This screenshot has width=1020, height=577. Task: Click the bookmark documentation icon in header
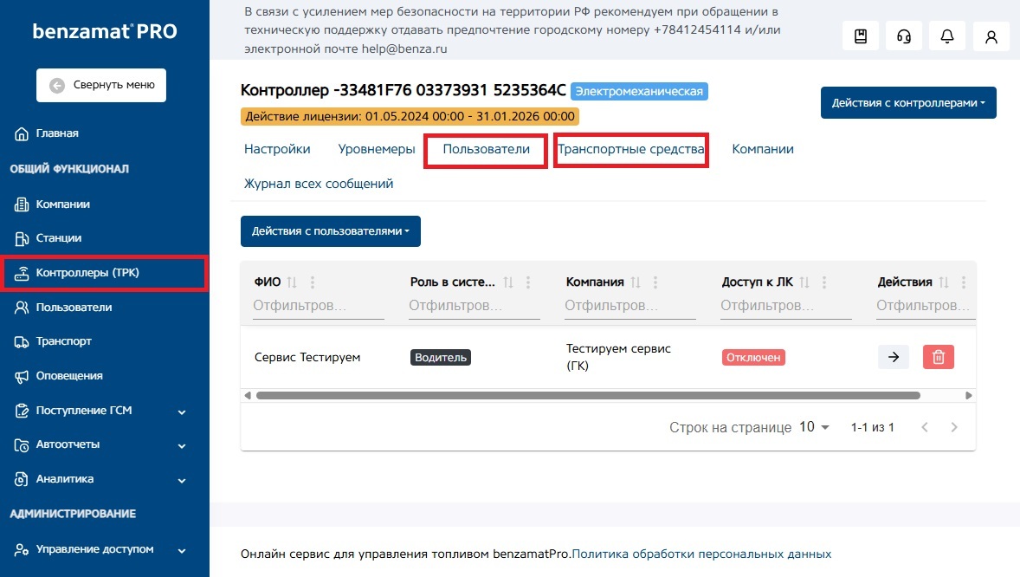coord(861,36)
